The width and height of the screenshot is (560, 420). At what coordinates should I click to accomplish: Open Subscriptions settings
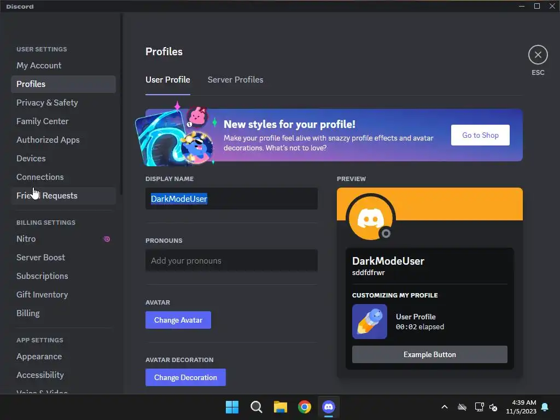pyautogui.click(x=63, y=276)
